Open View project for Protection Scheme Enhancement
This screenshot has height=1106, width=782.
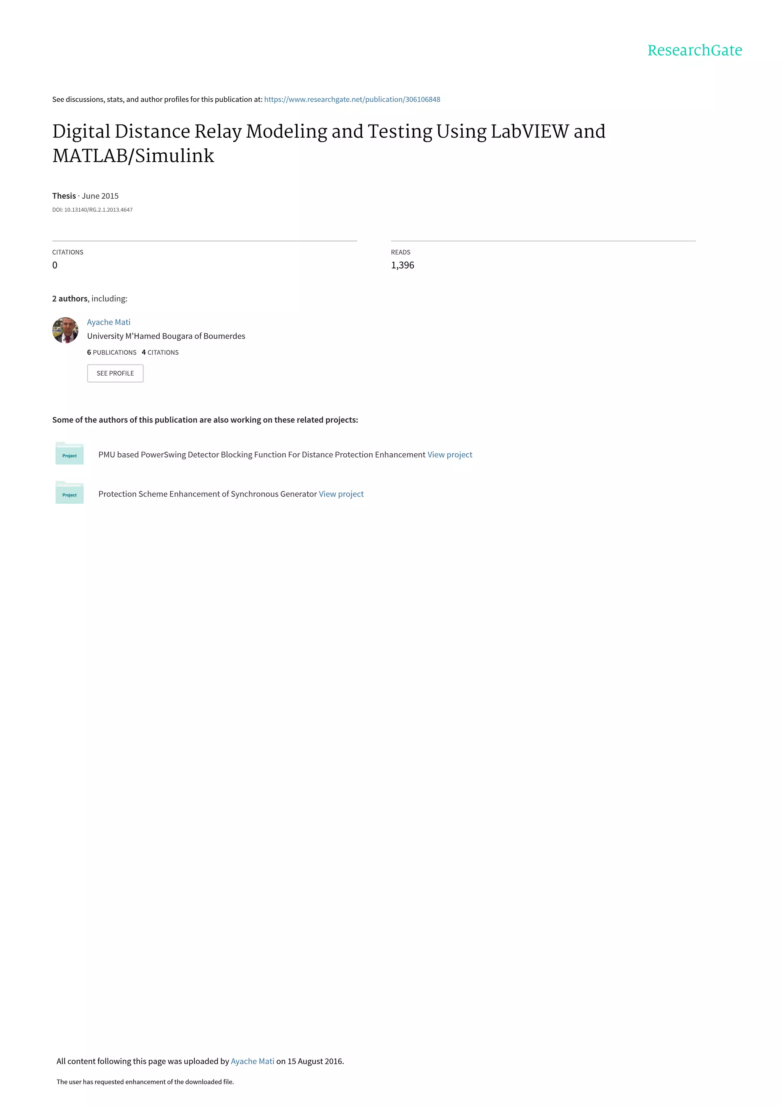tap(341, 494)
